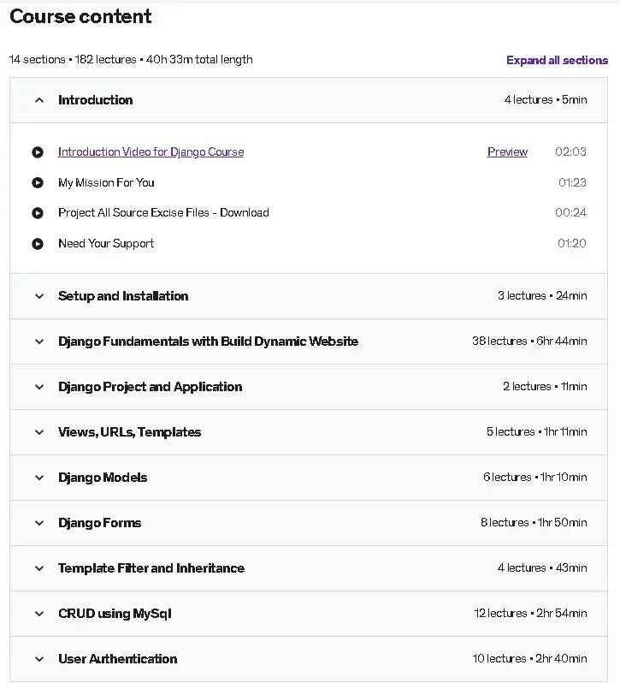Click play icon beside Project All Source Excise Files

38,213
